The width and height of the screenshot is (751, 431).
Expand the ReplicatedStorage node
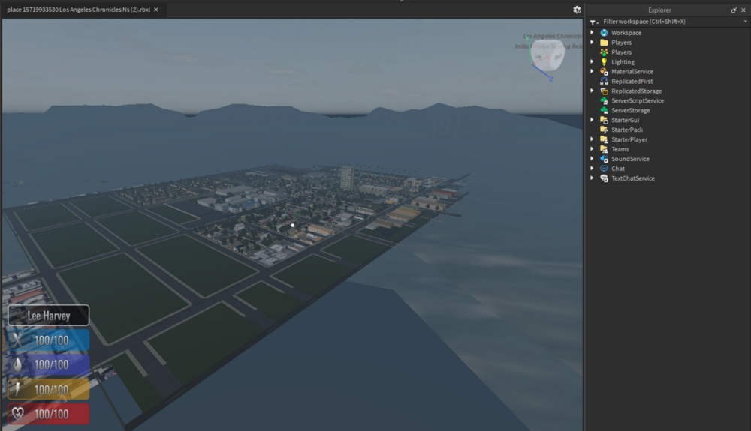[x=592, y=91]
